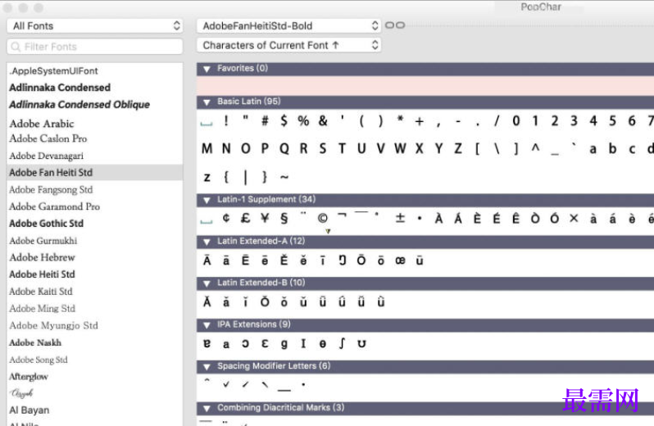Collapse the Favorites (0) section
Screen dimensions: 654x426
[207, 69]
